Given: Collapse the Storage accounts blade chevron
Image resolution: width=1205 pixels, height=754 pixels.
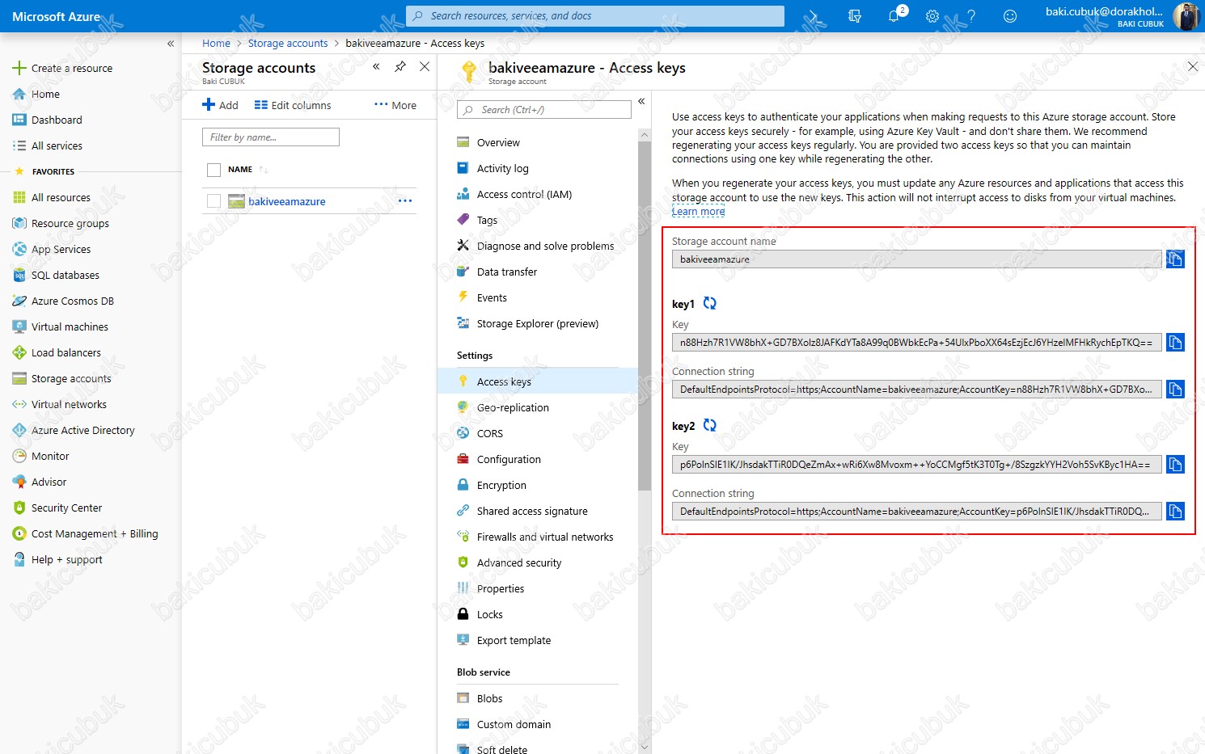Looking at the screenshot, I should pyautogui.click(x=376, y=67).
